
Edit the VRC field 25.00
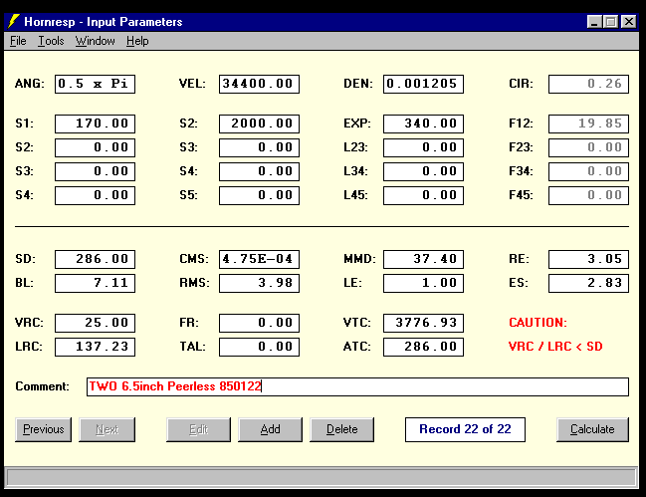[95, 323]
